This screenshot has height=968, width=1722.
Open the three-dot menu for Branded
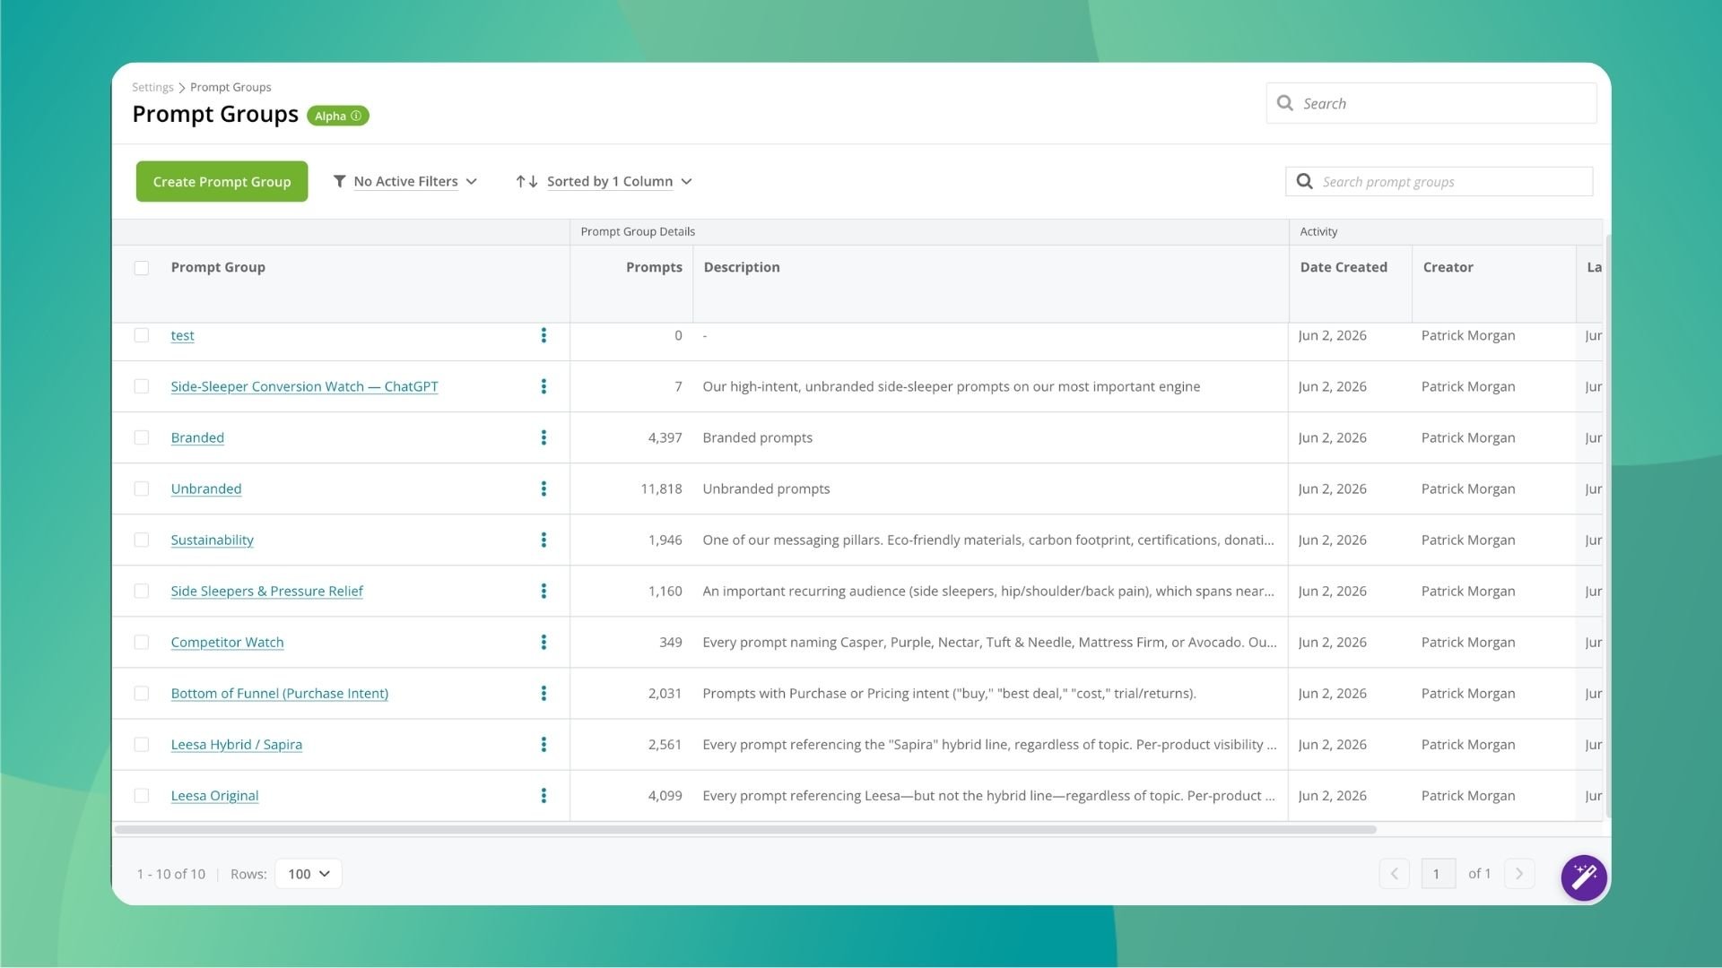point(544,437)
